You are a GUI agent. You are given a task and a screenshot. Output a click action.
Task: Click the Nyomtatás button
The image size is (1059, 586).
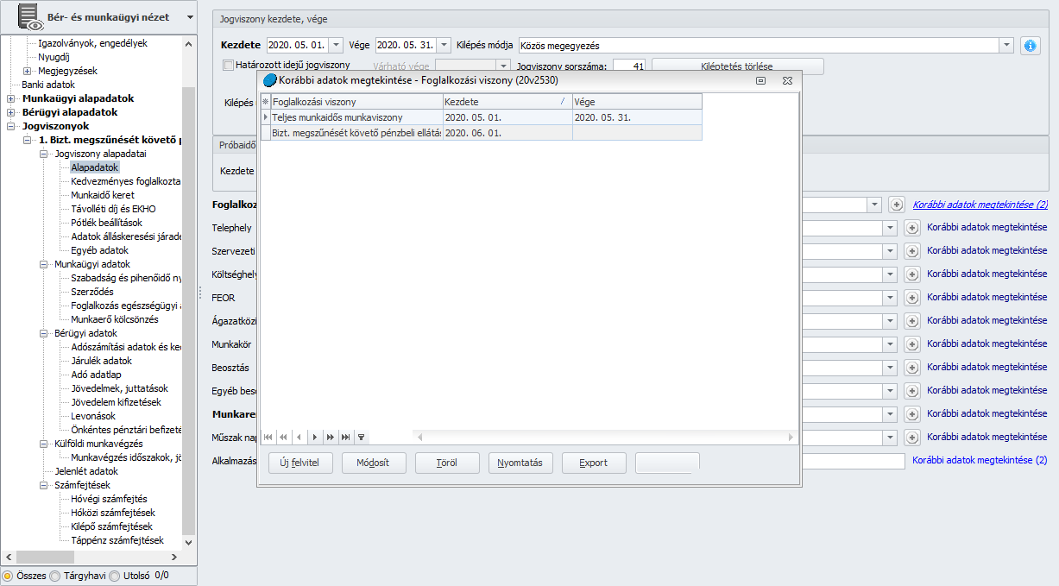[x=520, y=463]
